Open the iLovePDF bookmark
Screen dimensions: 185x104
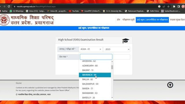(91, 11)
